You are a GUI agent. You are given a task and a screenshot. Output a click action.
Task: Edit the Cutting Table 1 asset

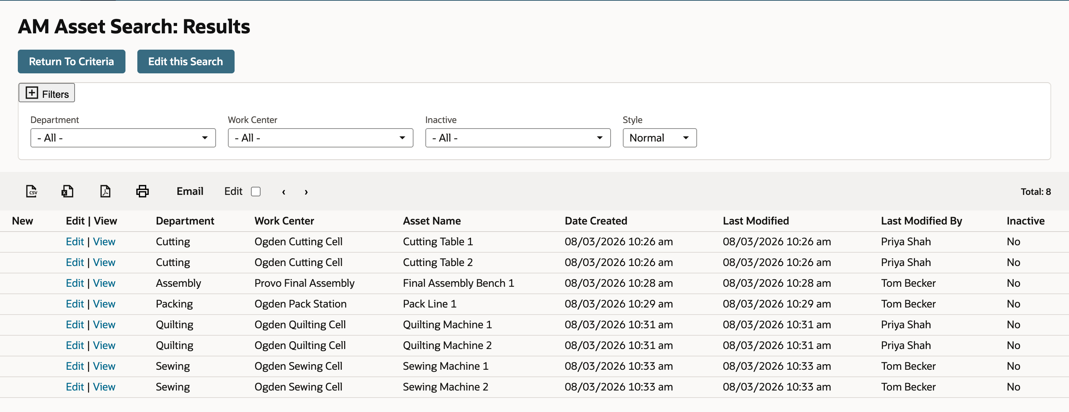point(75,242)
